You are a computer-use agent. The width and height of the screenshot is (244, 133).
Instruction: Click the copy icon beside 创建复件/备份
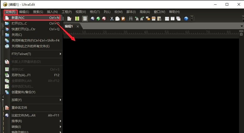(x=7, y=92)
